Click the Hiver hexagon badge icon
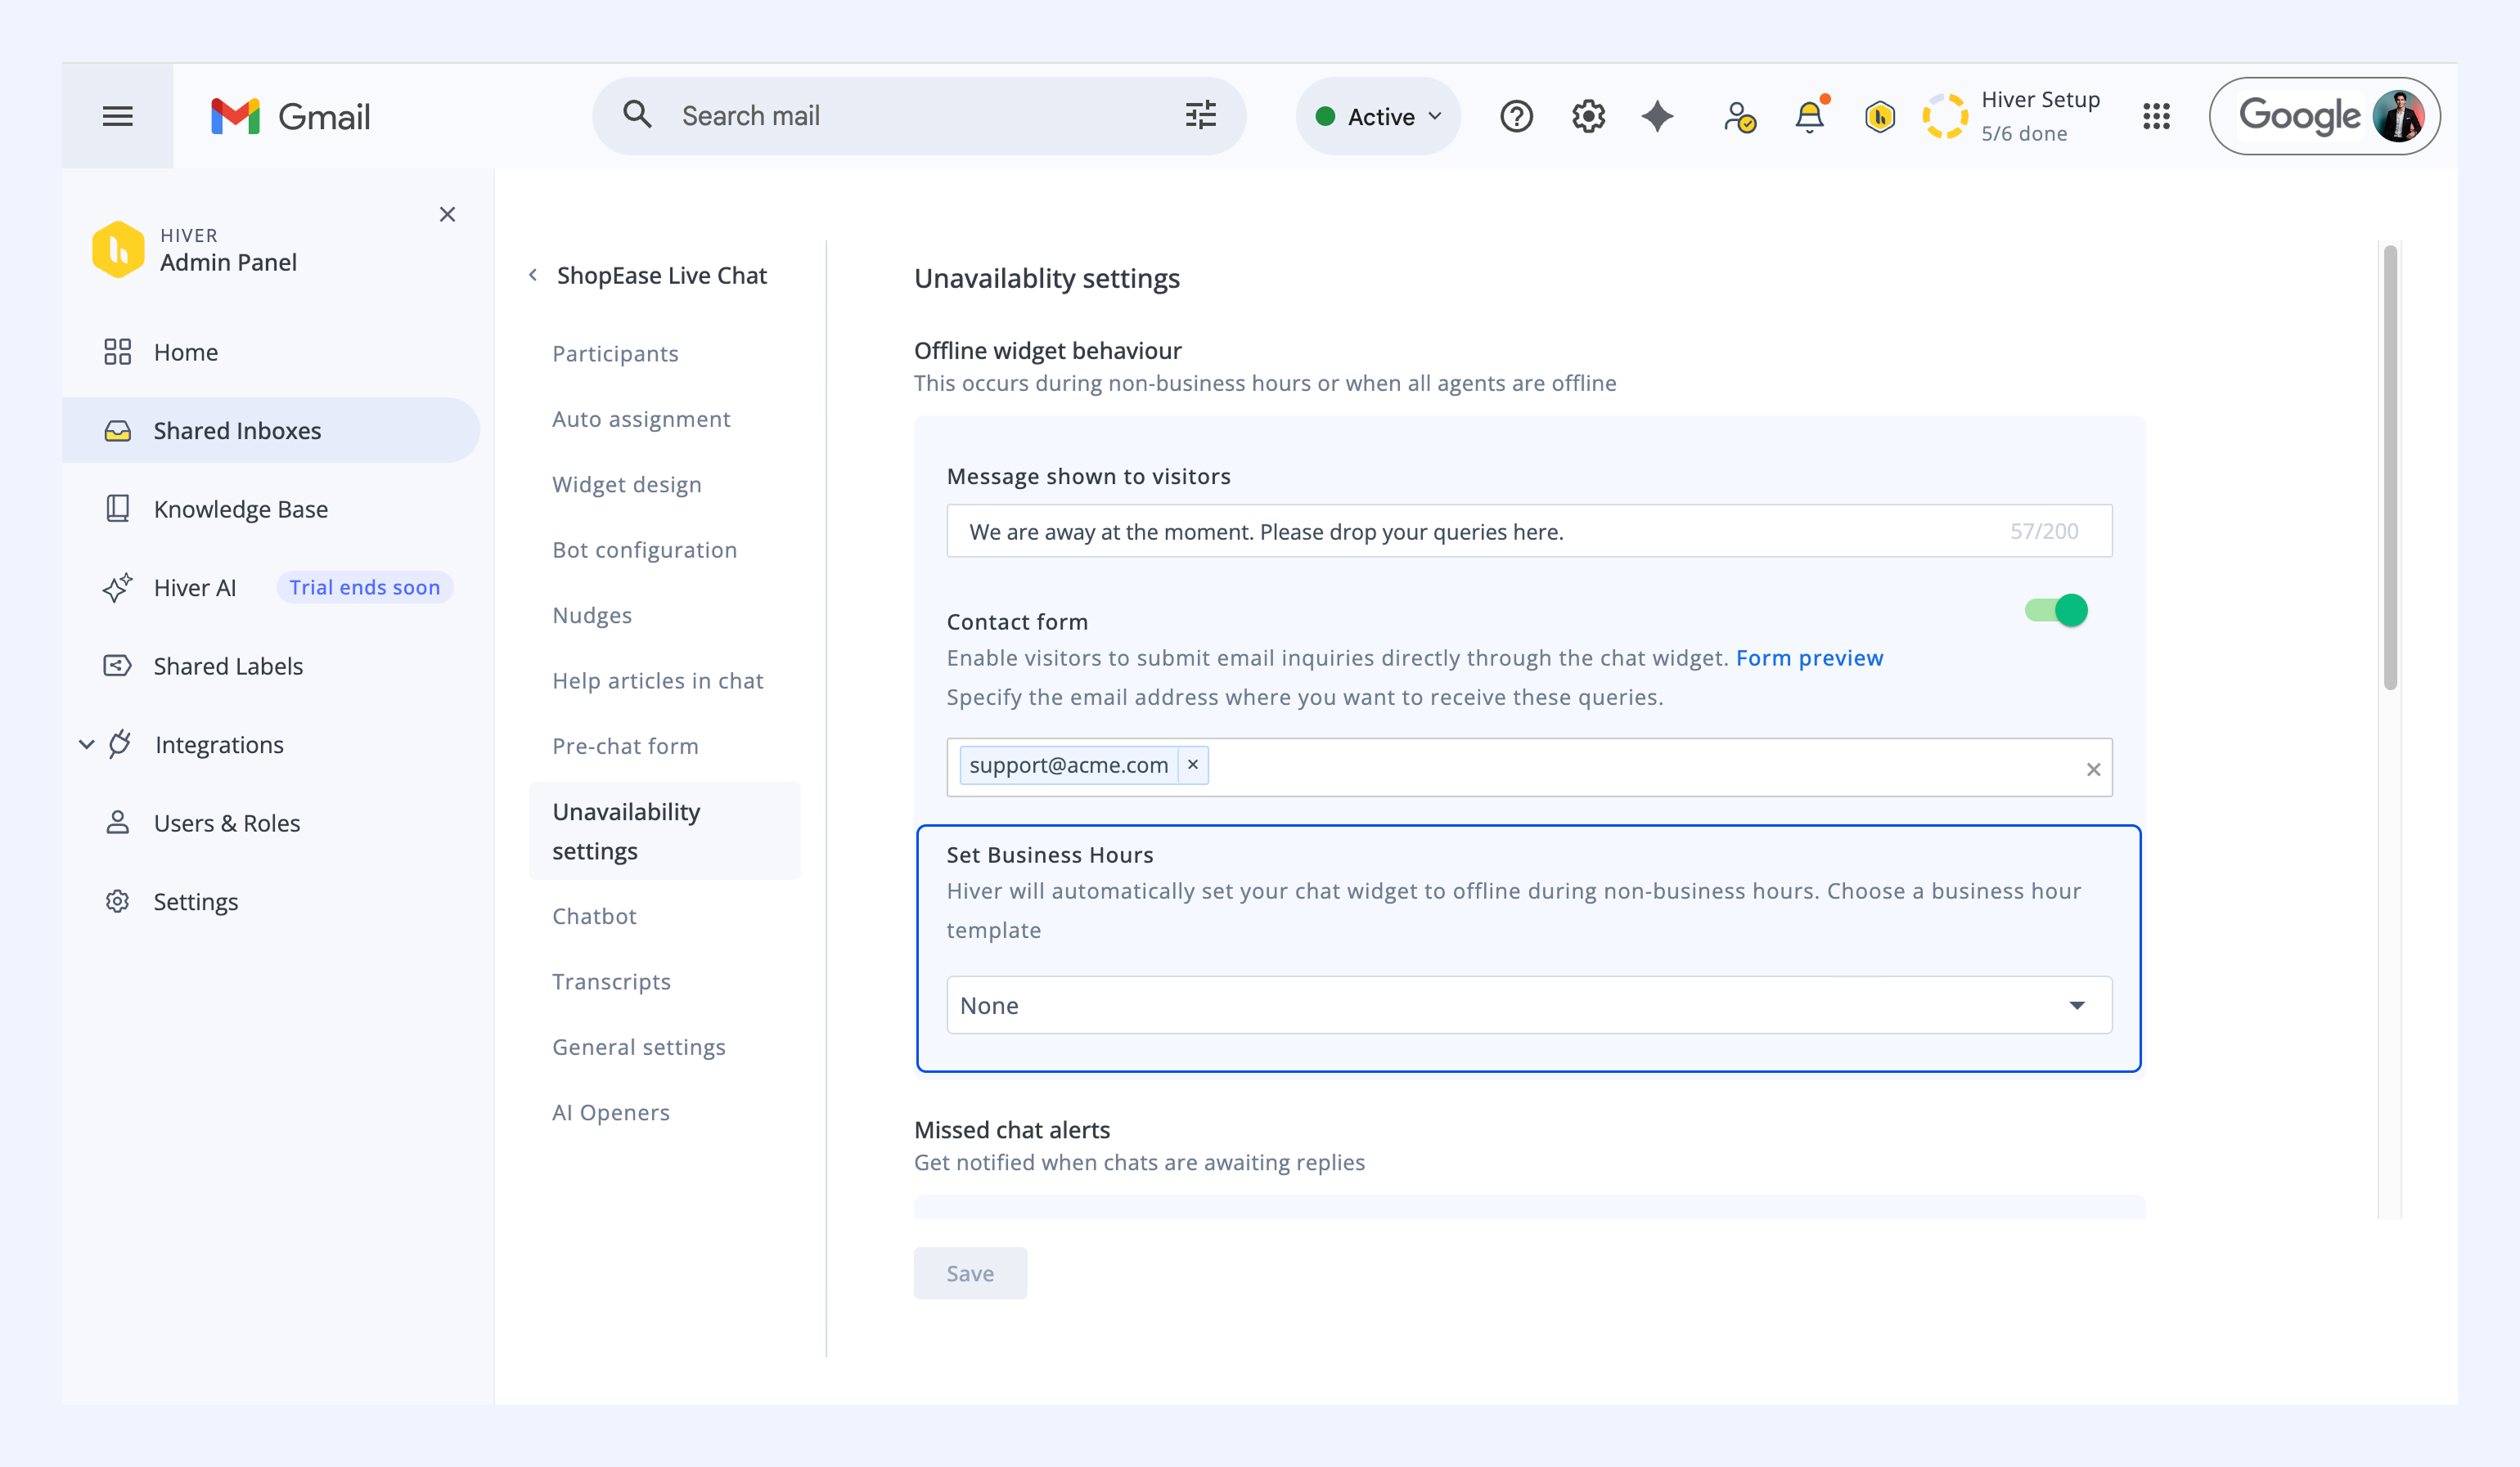 point(1880,117)
